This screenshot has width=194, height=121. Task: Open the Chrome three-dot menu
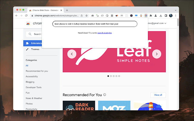pyautogui.click(x=176, y=15)
